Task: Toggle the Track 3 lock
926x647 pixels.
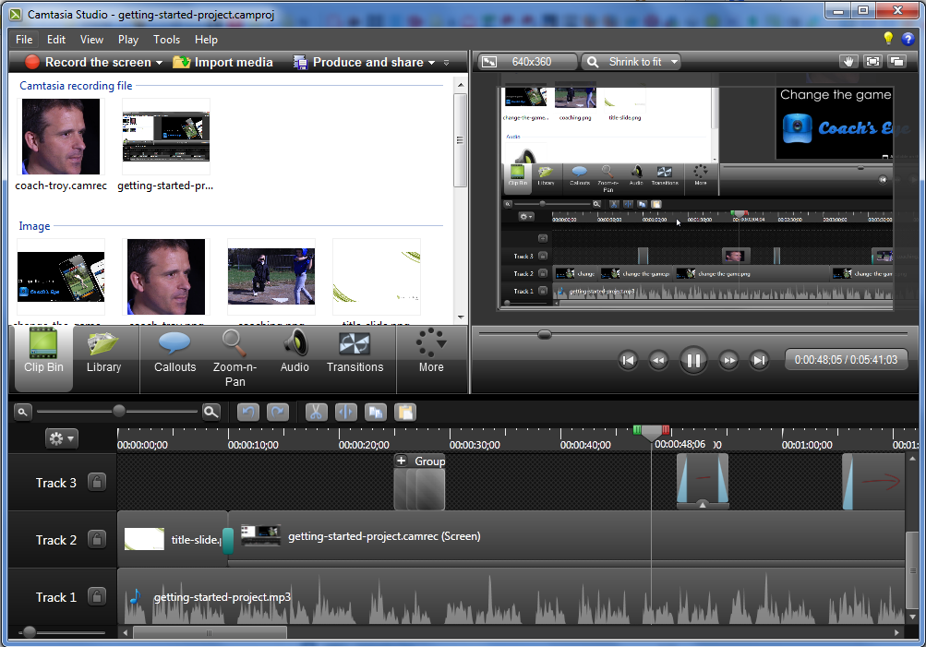Action: 97,483
